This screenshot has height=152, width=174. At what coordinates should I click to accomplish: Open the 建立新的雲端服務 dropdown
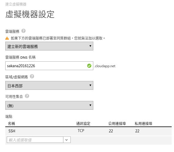coord(49,46)
